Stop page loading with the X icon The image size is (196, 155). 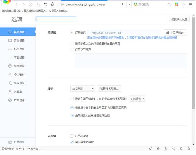click(31, 5)
